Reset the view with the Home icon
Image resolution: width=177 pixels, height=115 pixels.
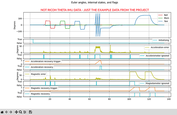(x=2, y=112)
